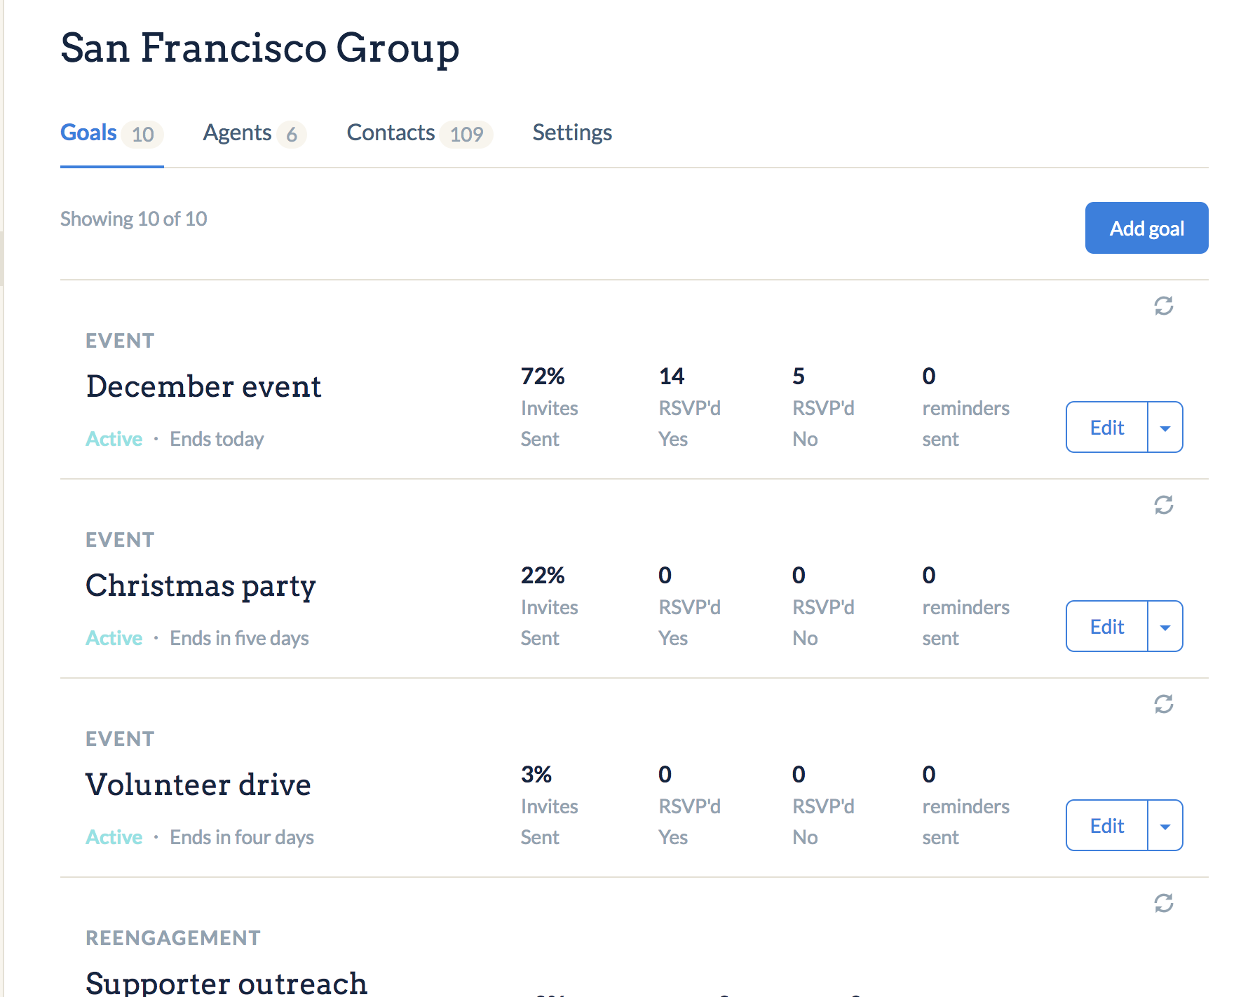This screenshot has height=997, width=1255.
Task: Refresh the Christmas party goal stats
Action: 1164,505
